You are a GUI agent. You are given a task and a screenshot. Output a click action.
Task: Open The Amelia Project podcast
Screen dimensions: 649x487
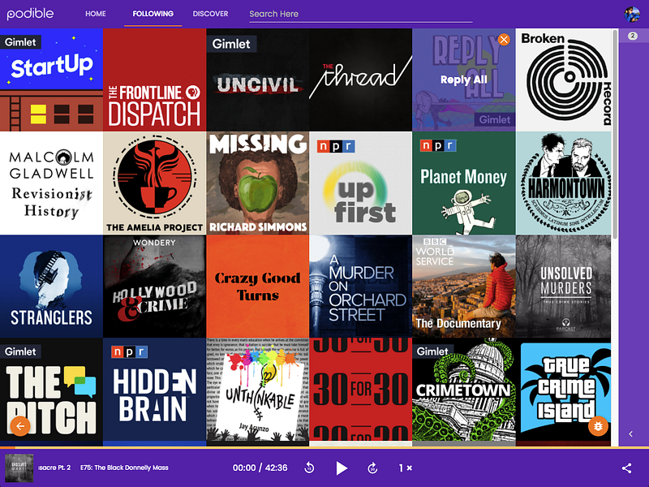coord(154,183)
